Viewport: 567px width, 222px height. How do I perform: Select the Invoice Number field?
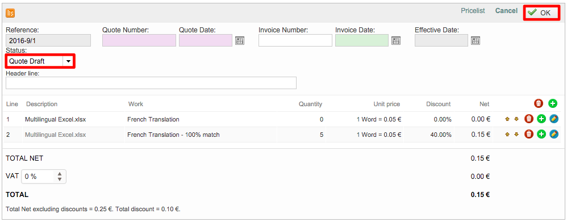pos(295,40)
